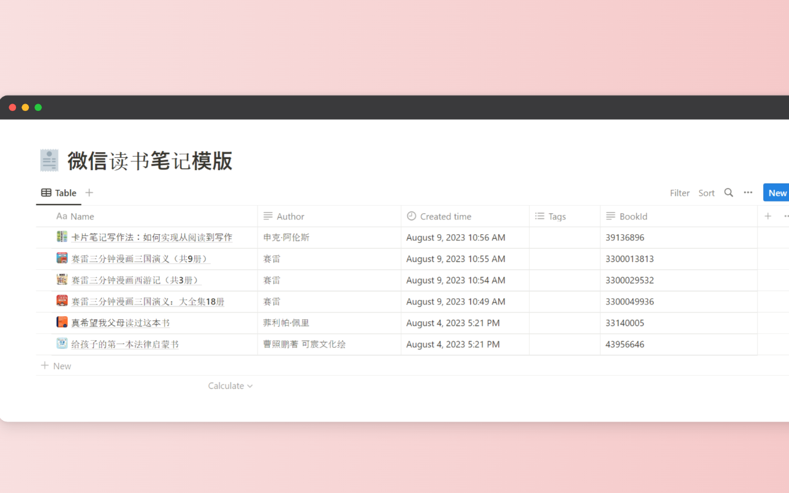This screenshot has width=789, height=493.
Task: Open the Filter menu
Action: (680, 193)
